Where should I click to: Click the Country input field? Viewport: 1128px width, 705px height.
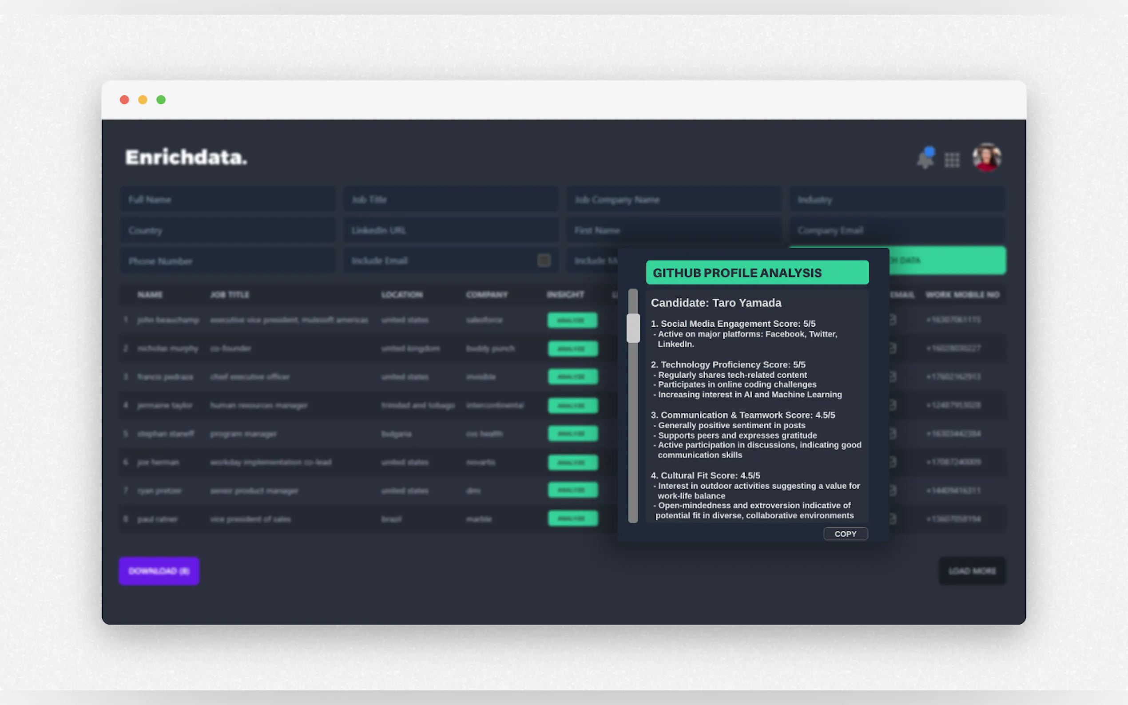coord(227,230)
